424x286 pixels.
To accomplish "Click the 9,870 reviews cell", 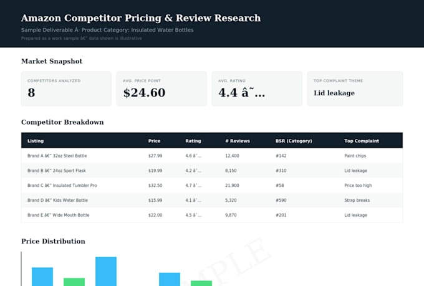I will tap(231, 215).
